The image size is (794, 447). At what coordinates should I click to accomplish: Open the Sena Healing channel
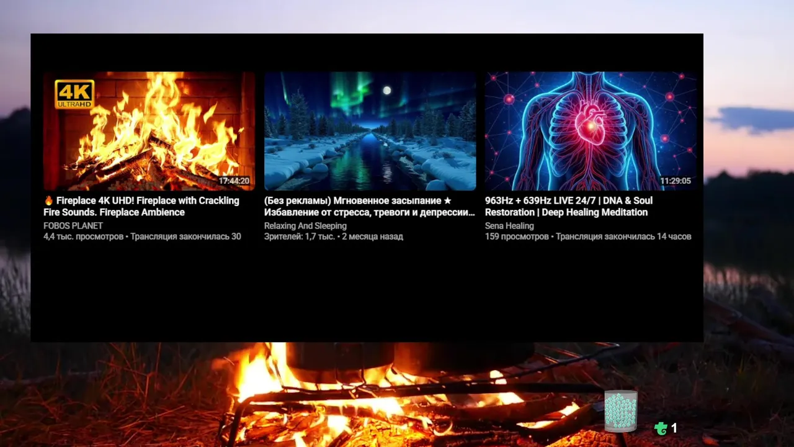pos(509,225)
